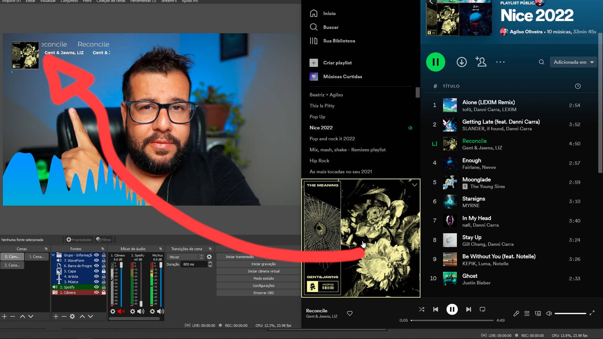This screenshot has width=603, height=339.
Task: Open the playlist more options dots
Action: (500, 62)
